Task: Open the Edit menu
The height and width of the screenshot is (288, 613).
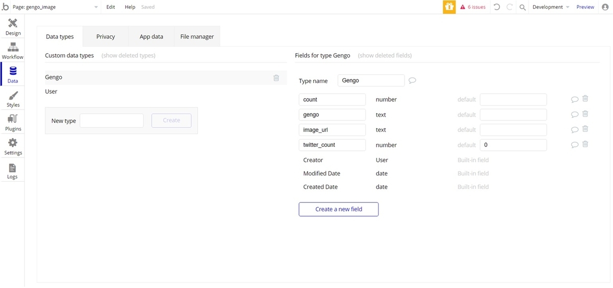Action: [110, 7]
